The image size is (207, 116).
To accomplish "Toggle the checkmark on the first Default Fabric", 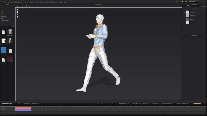I will click(185, 12).
